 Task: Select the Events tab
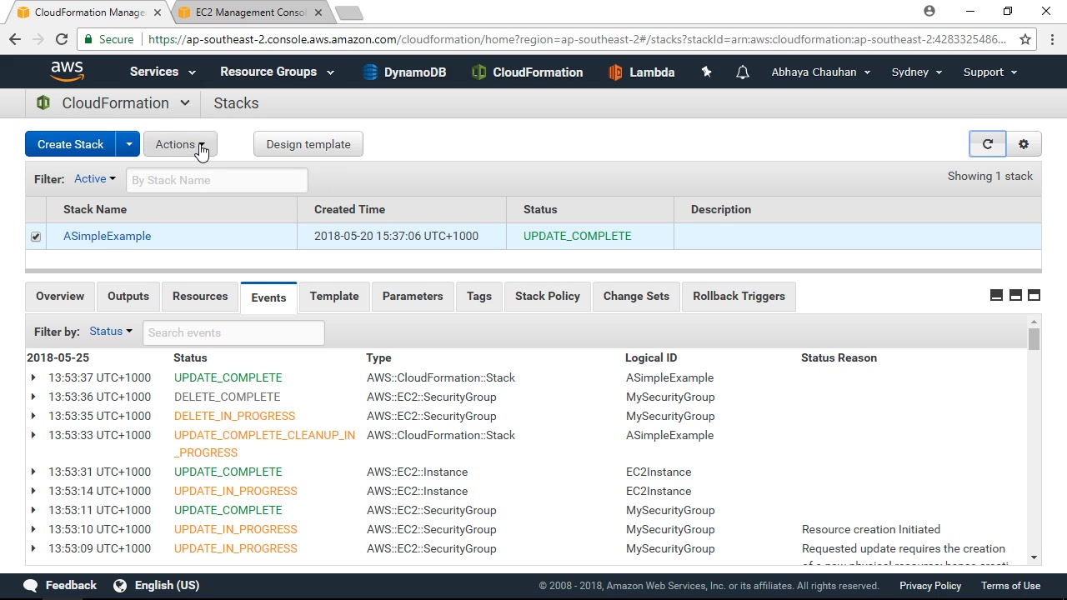click(268, 297)
